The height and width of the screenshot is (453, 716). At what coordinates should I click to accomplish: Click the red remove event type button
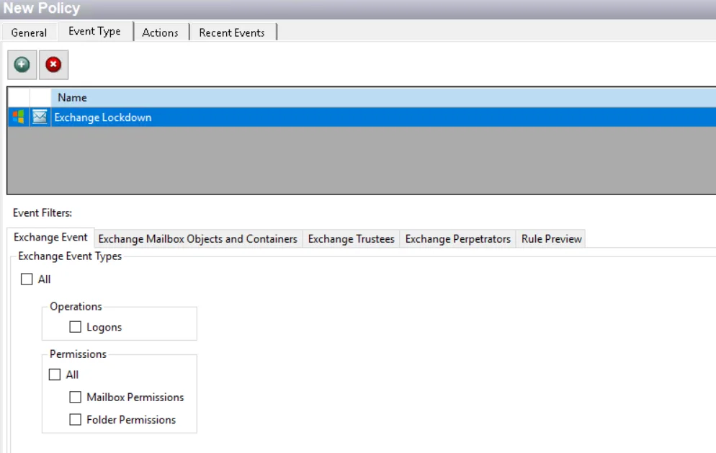pyautogui.click(x=53, y=65)
